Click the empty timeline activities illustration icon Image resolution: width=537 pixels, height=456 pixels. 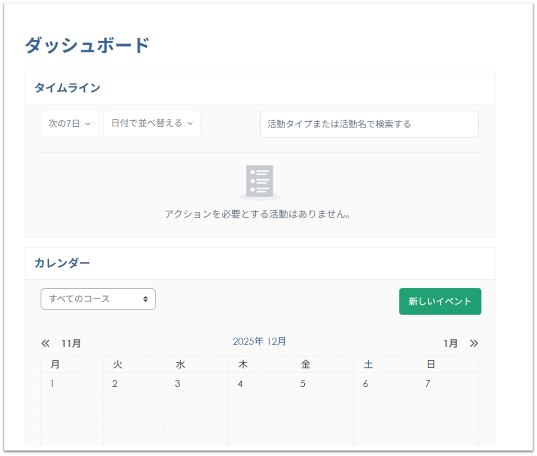click(260, 181)
